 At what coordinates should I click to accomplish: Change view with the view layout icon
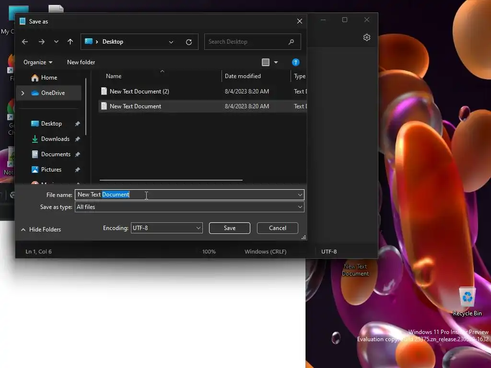[266, 62]
